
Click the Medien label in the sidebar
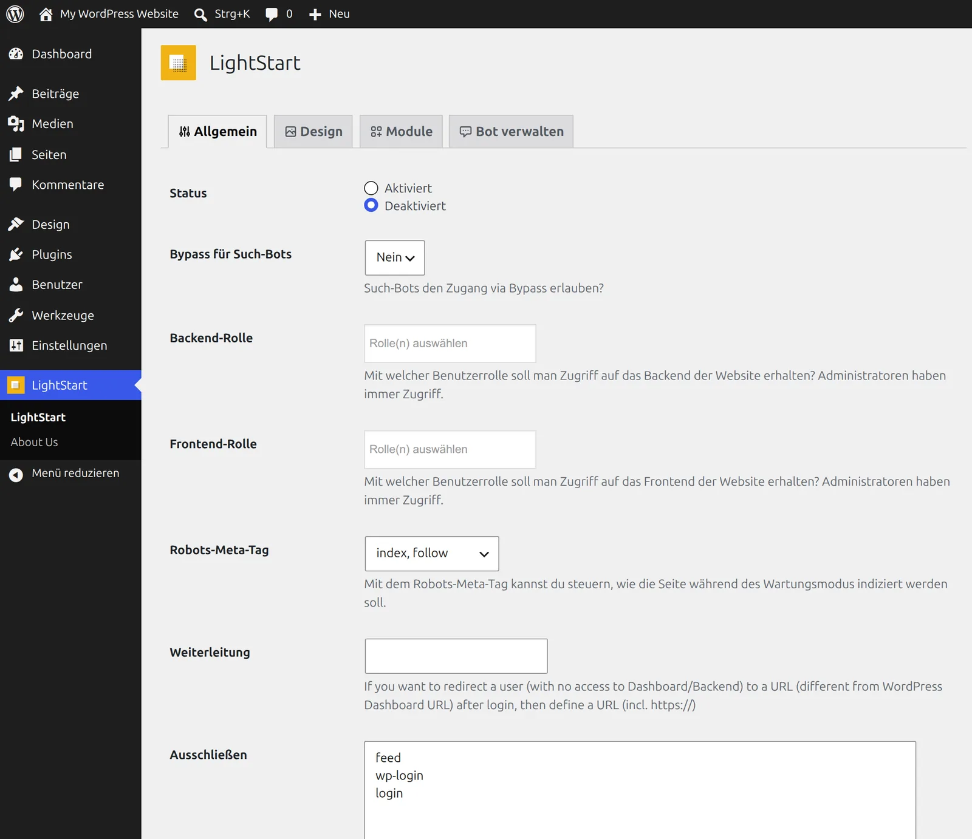tap(52, 124)
